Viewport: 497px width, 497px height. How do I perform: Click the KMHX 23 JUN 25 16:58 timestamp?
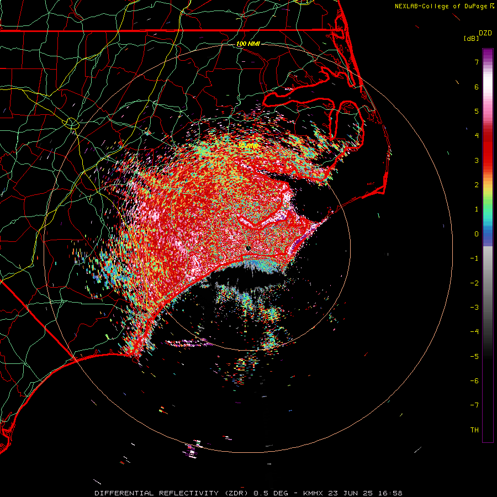coord(353,493)
